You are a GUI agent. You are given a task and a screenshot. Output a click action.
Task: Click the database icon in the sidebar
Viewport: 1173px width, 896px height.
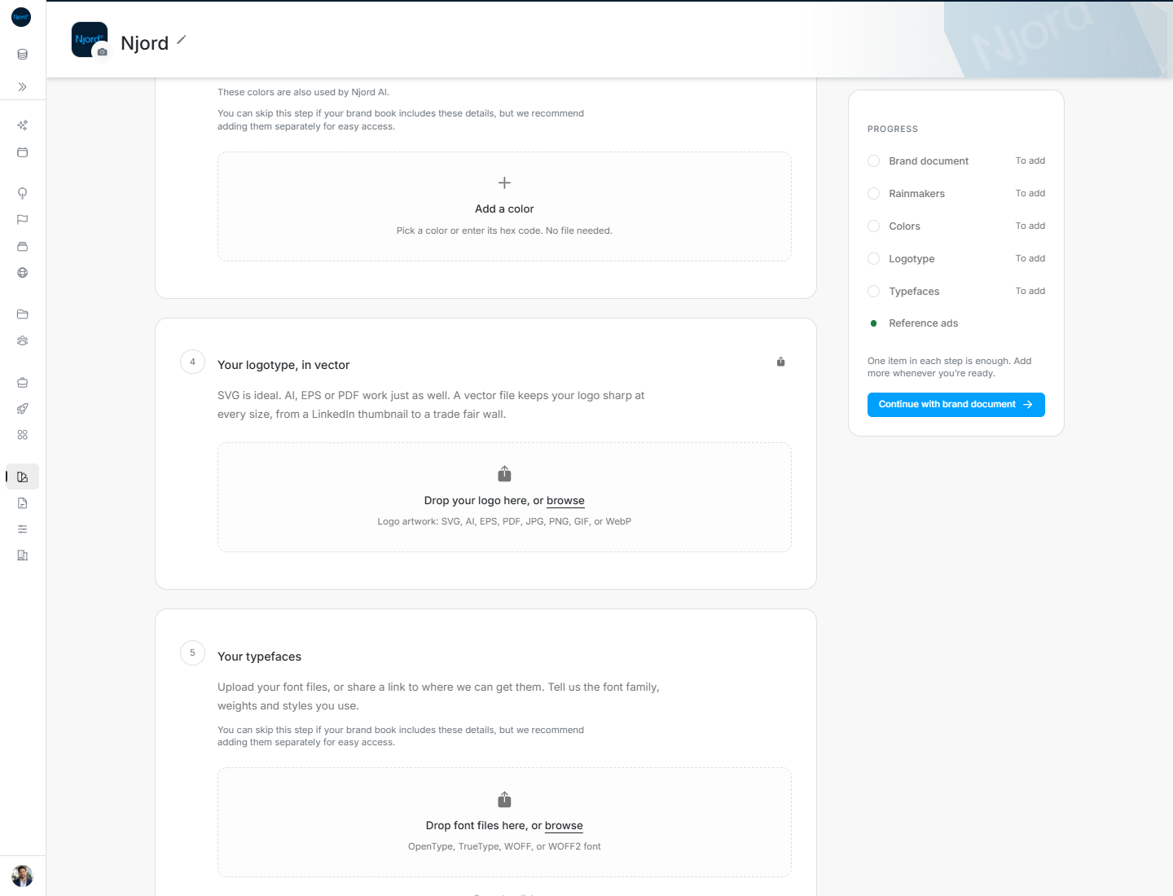click(23, 55)
